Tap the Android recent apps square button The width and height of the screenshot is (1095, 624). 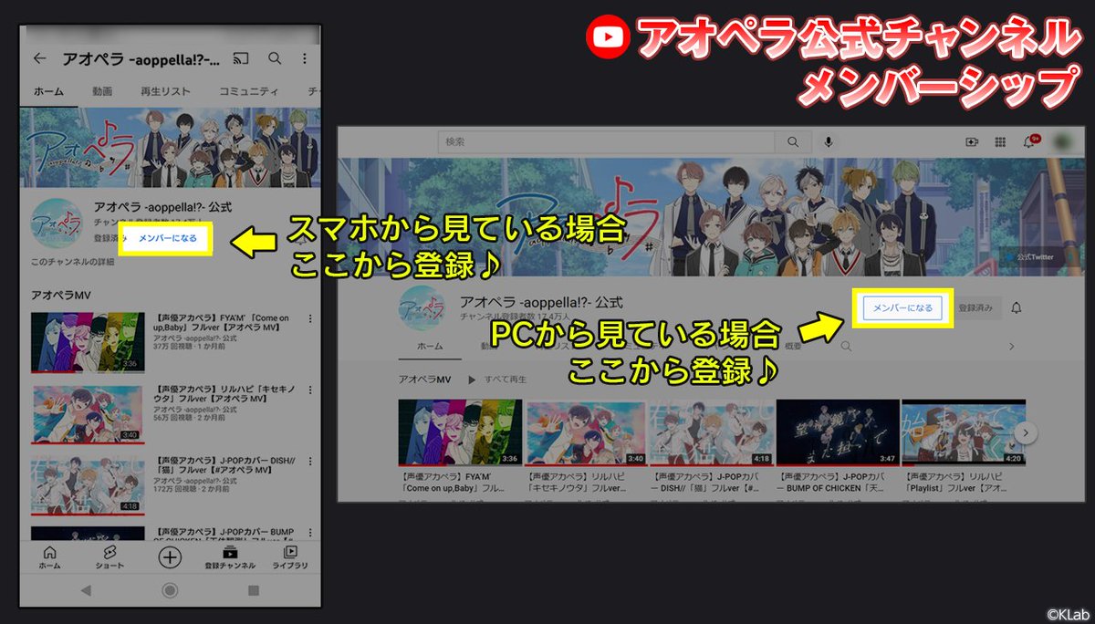click(x=254, y=591)
